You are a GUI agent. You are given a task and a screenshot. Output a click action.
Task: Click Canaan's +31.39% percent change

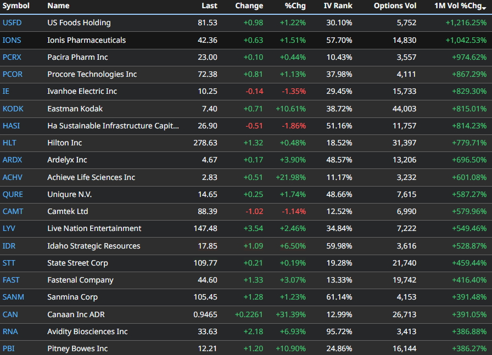point(290,314)
